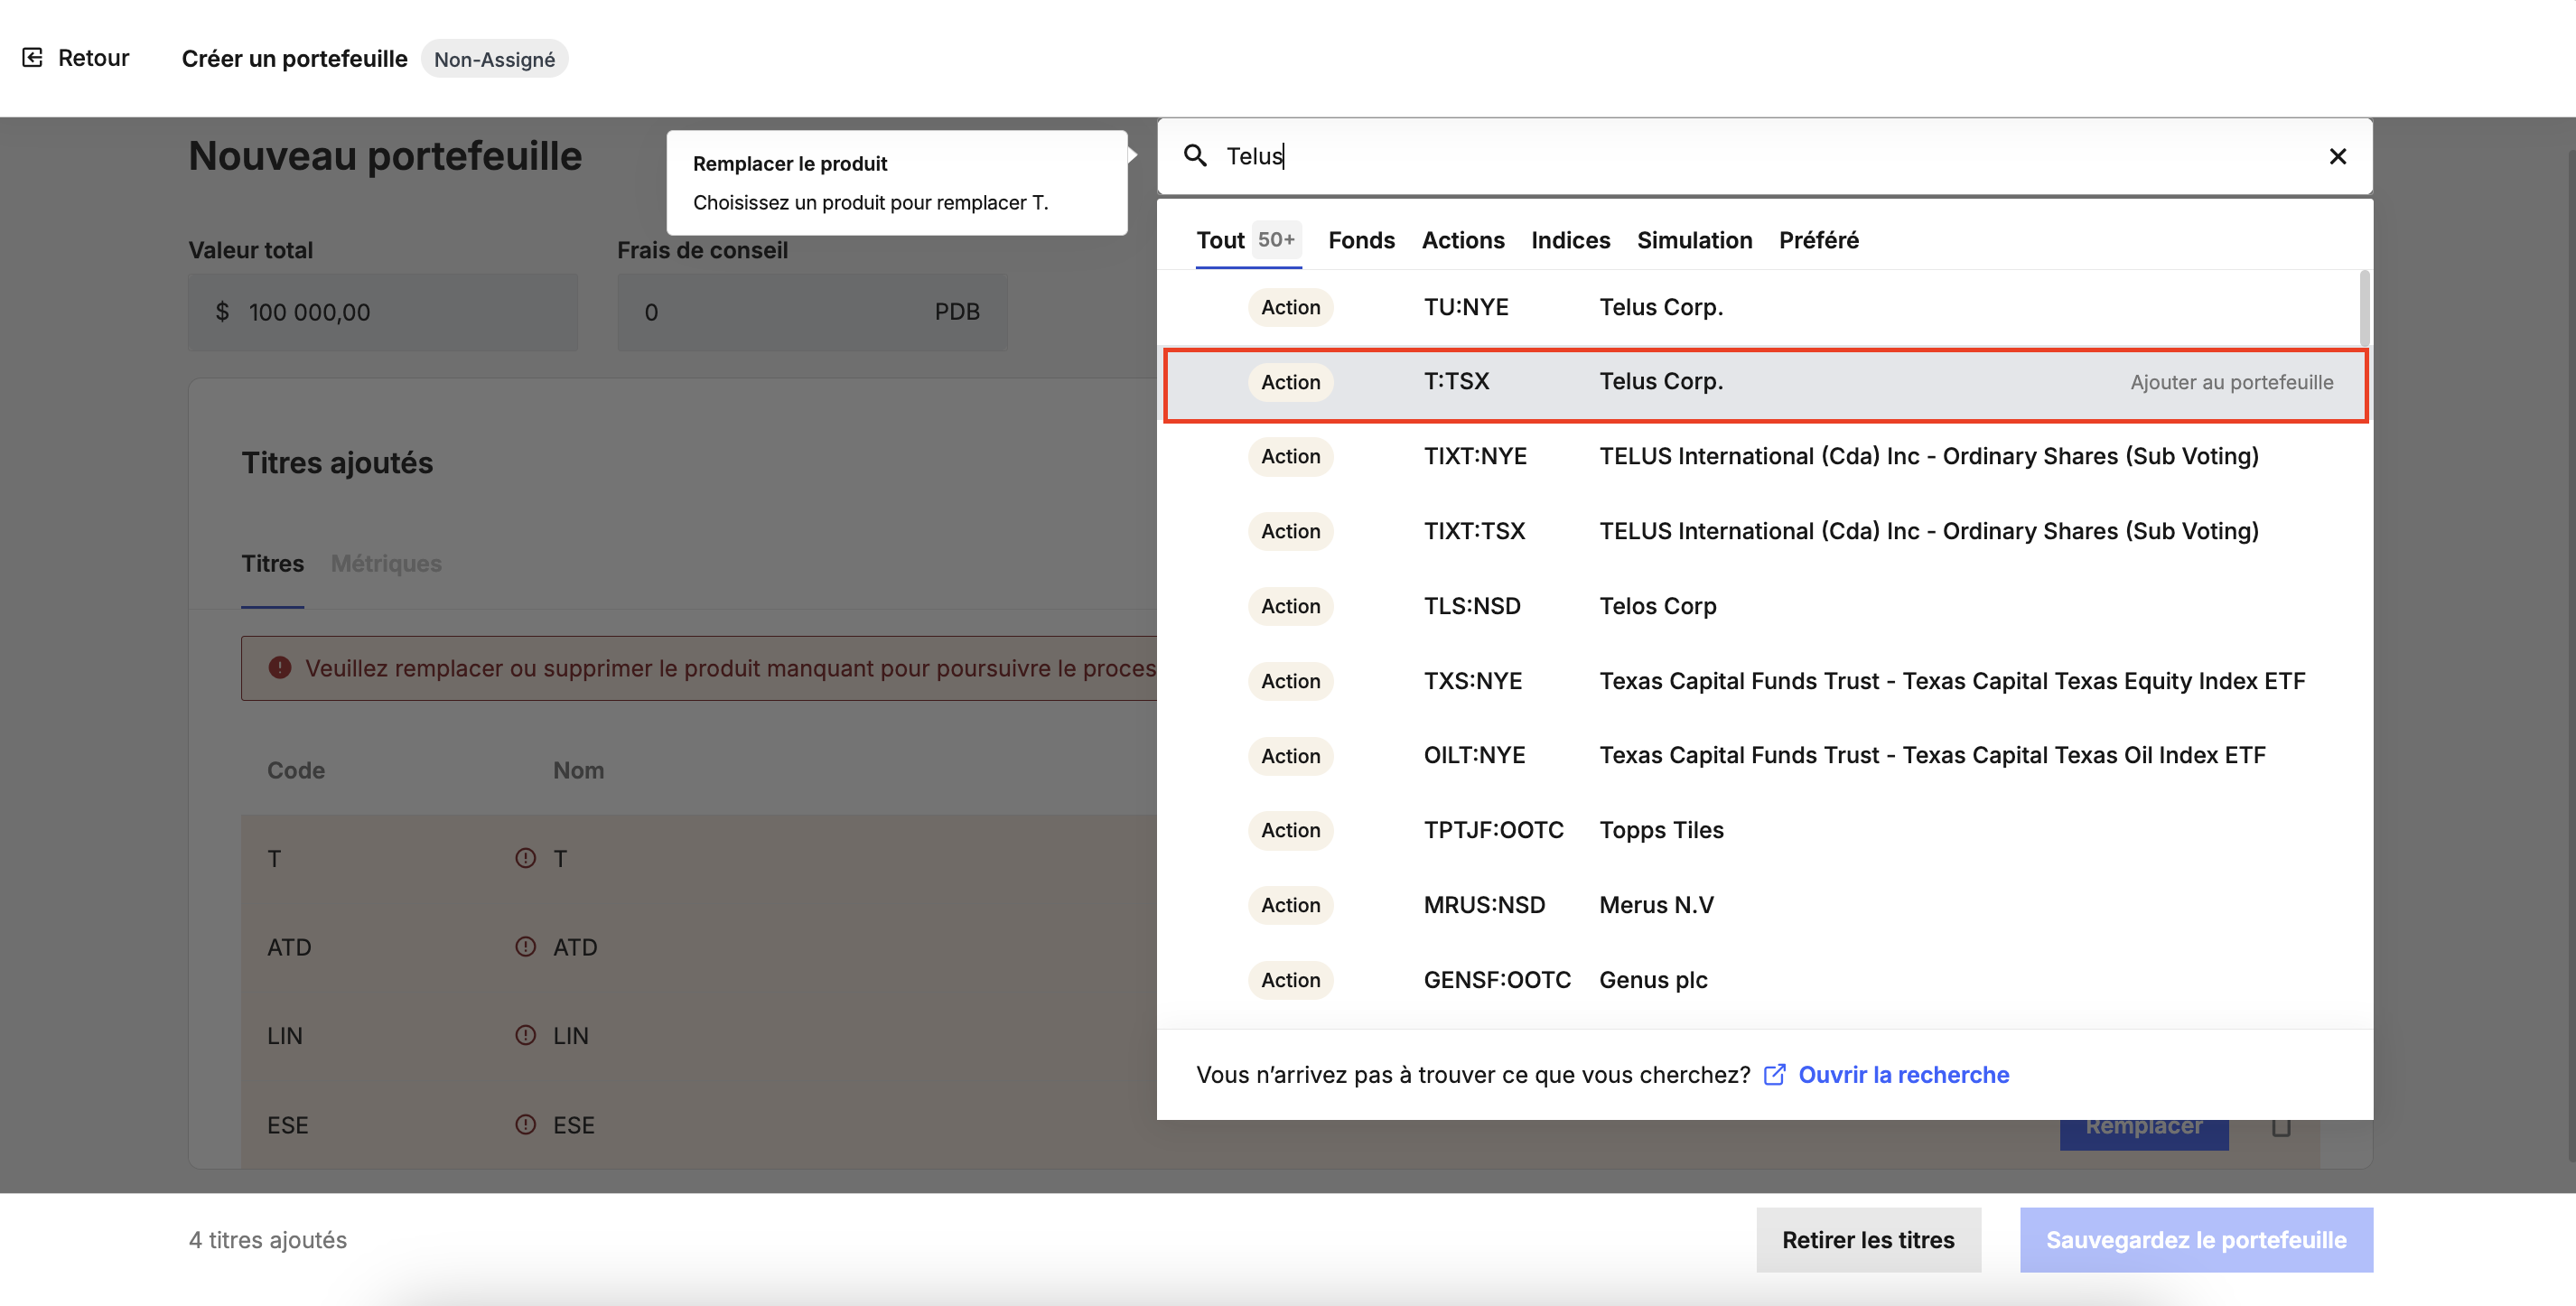
Task: Click the Frais de conseil input field
Action: 812,312
